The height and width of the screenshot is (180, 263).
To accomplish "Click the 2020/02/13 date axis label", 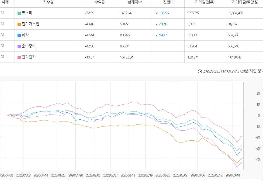I will 128,175.
